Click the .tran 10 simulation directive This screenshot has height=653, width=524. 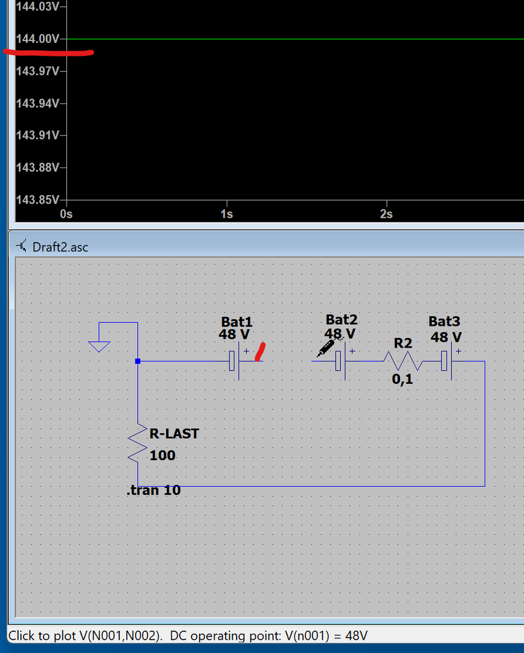click(x=154, y=490)
